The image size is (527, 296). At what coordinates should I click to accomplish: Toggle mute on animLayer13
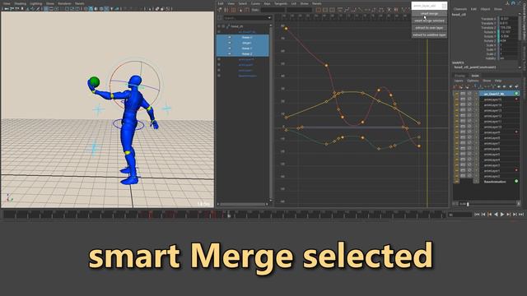tap(469, 110)
